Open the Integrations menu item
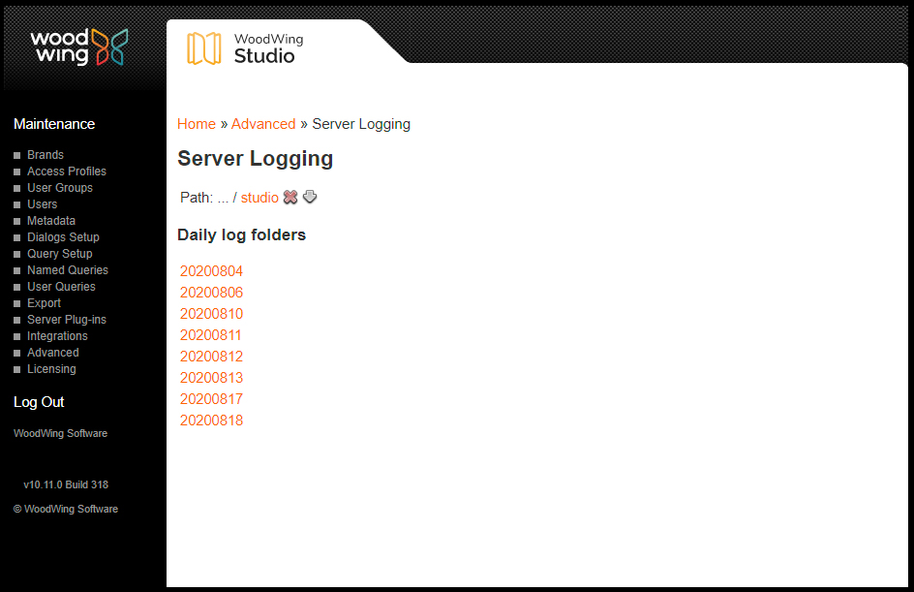Screen dimensions: 914x592 pyautogui.click(x=57, y=336)
